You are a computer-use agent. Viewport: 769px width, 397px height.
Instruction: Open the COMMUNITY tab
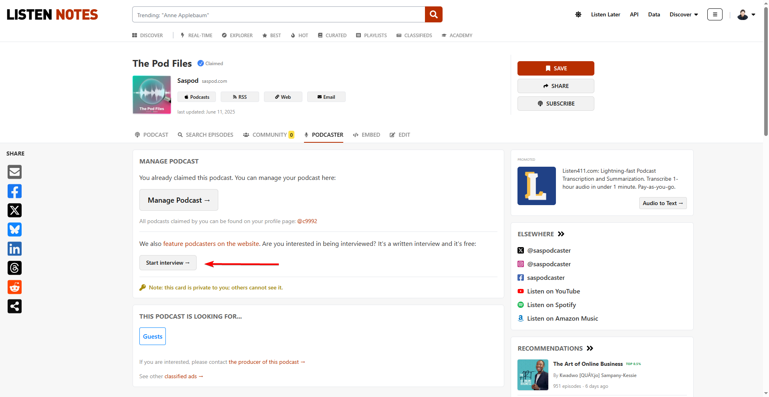(269, 135)
